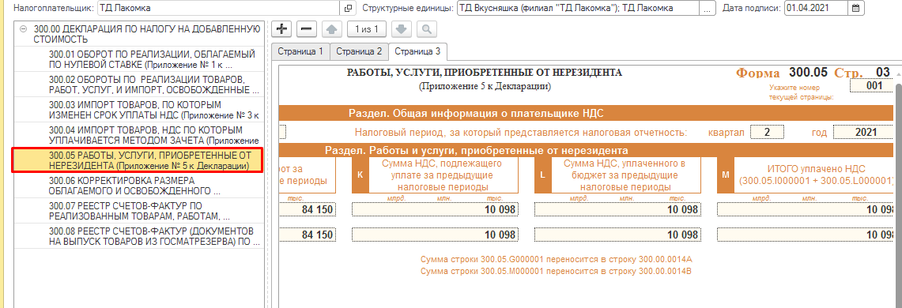Collapse the 300.00 Декларация tree node
The height and width of the screenshot is (308, 902).
coord(24,28)
